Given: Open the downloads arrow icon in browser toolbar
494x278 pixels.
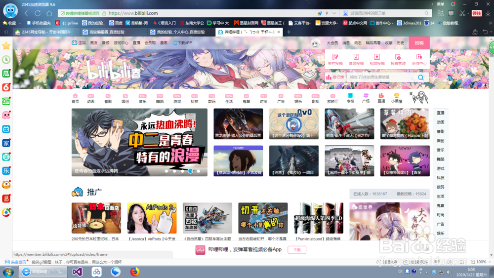Looking at the screenshot, I should pyautogui.click(x=488, y=13).
